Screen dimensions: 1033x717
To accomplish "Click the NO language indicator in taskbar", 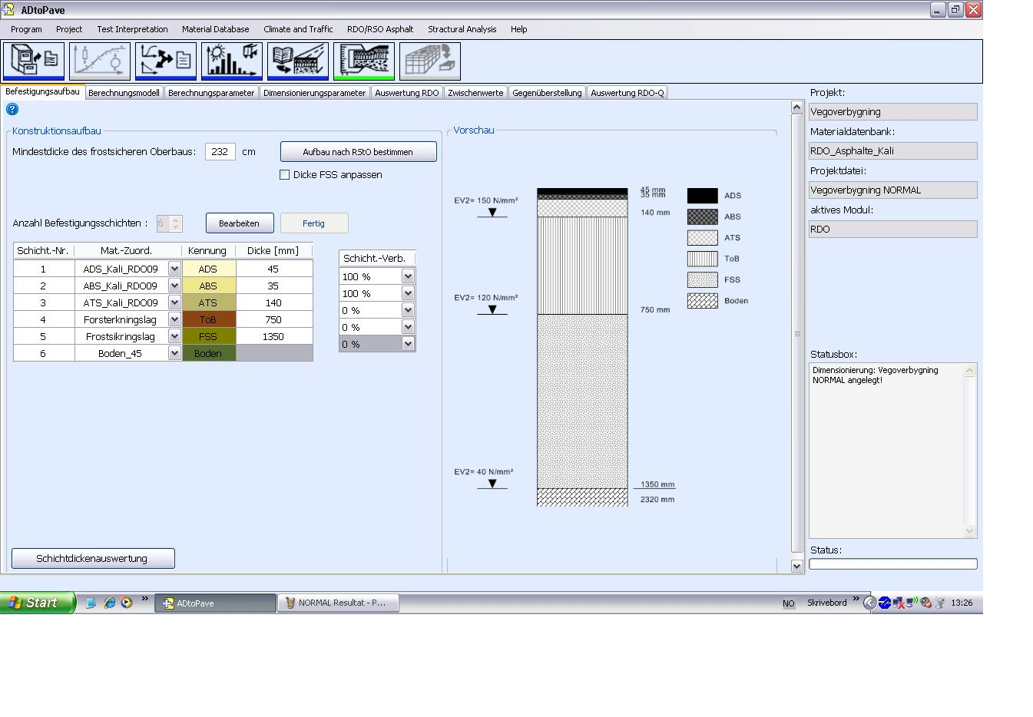I will [x=789, y=603].
